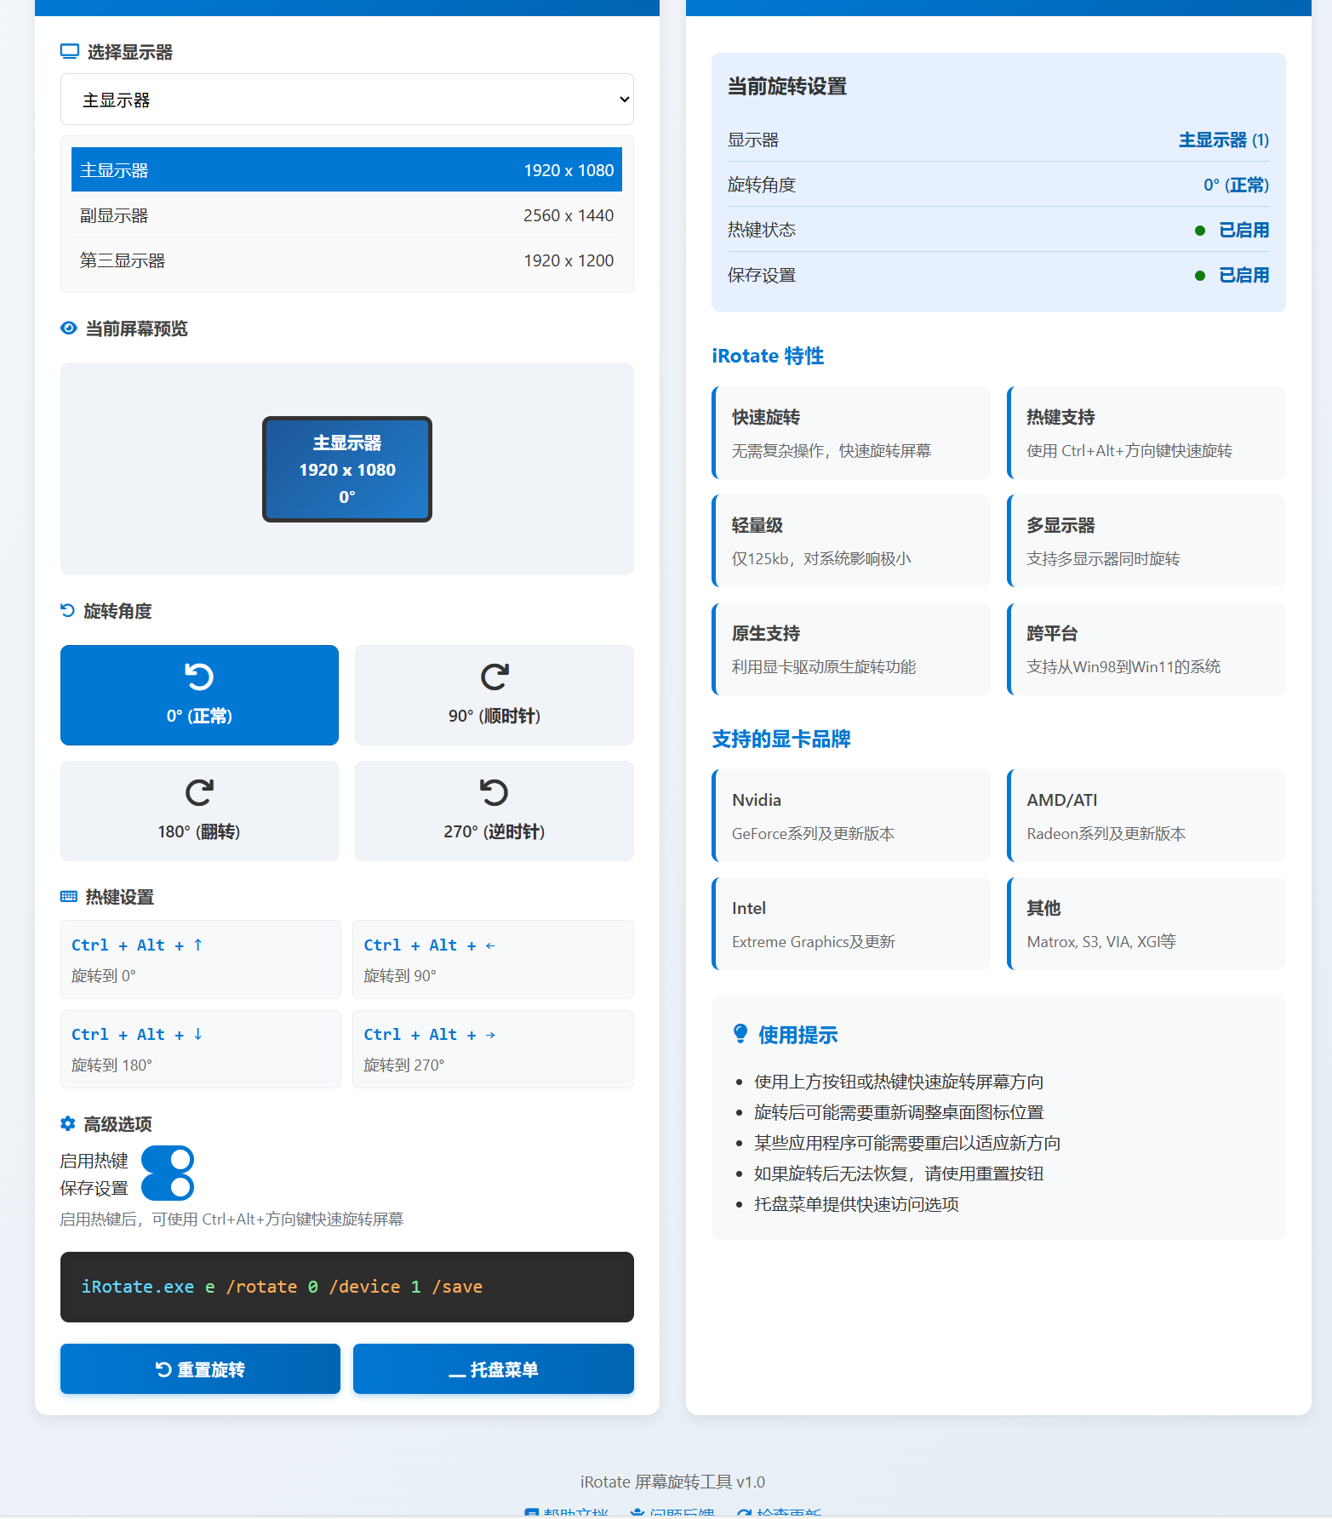1332x1519 pixels.
Task: Rotate screen 180° (翻转)
Action: point(199,811)
